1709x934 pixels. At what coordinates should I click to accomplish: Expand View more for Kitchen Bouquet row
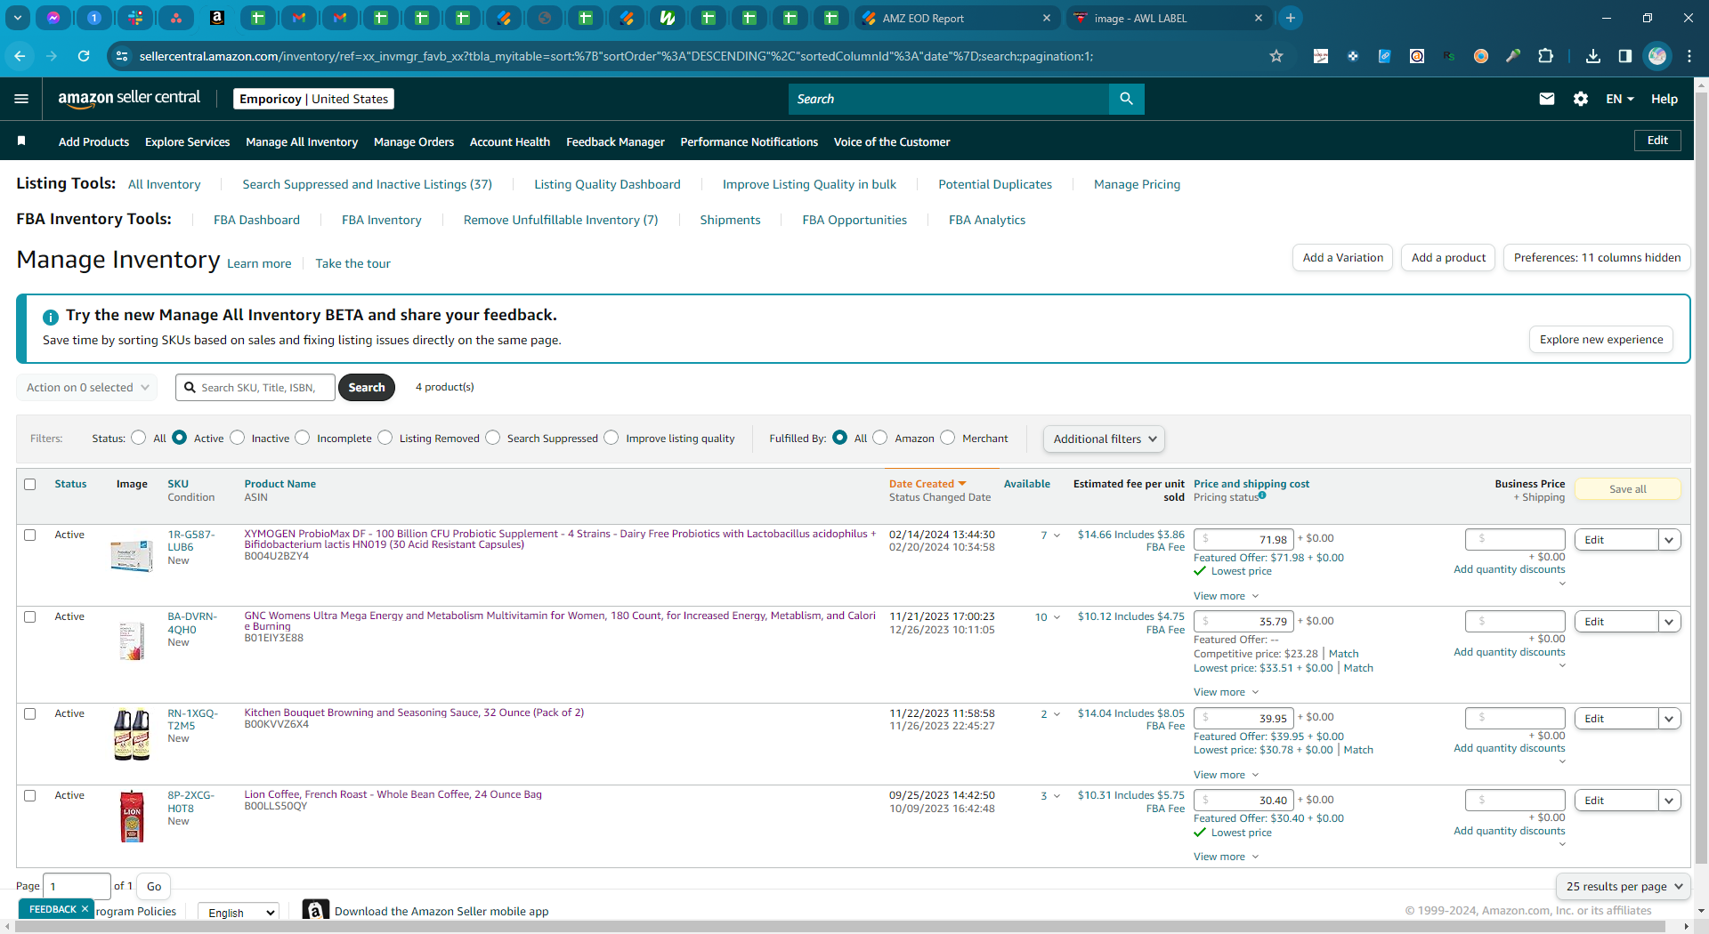pos(1226,775)
